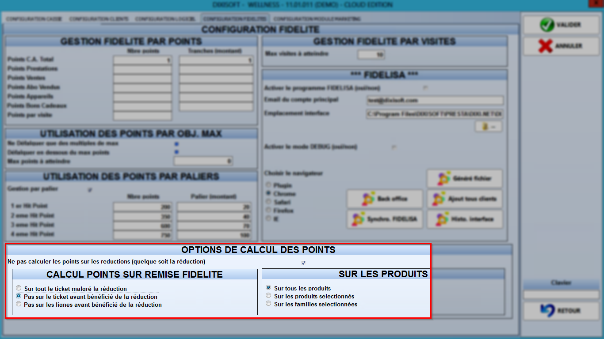Image resolution: width=604 pixels, height=339 pixels.
Task: Switch to the Configuration Caisse tab
Action: point(34,19)
